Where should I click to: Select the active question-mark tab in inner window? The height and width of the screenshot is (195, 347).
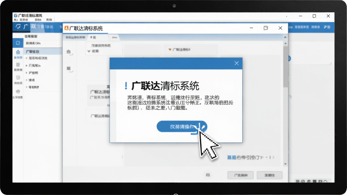[97, 37]
